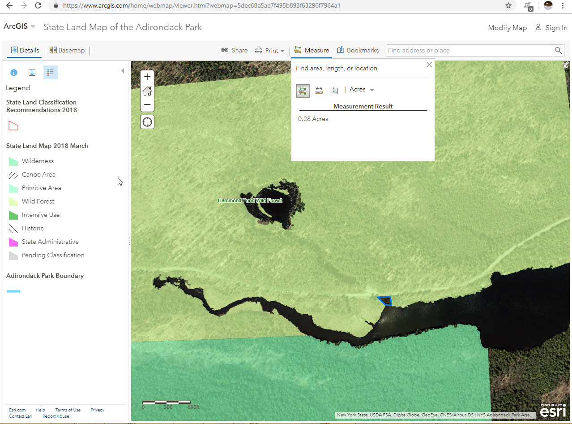Viewport: 572px width, 424px height.
Task: Click Sign In
Action: 551,28
